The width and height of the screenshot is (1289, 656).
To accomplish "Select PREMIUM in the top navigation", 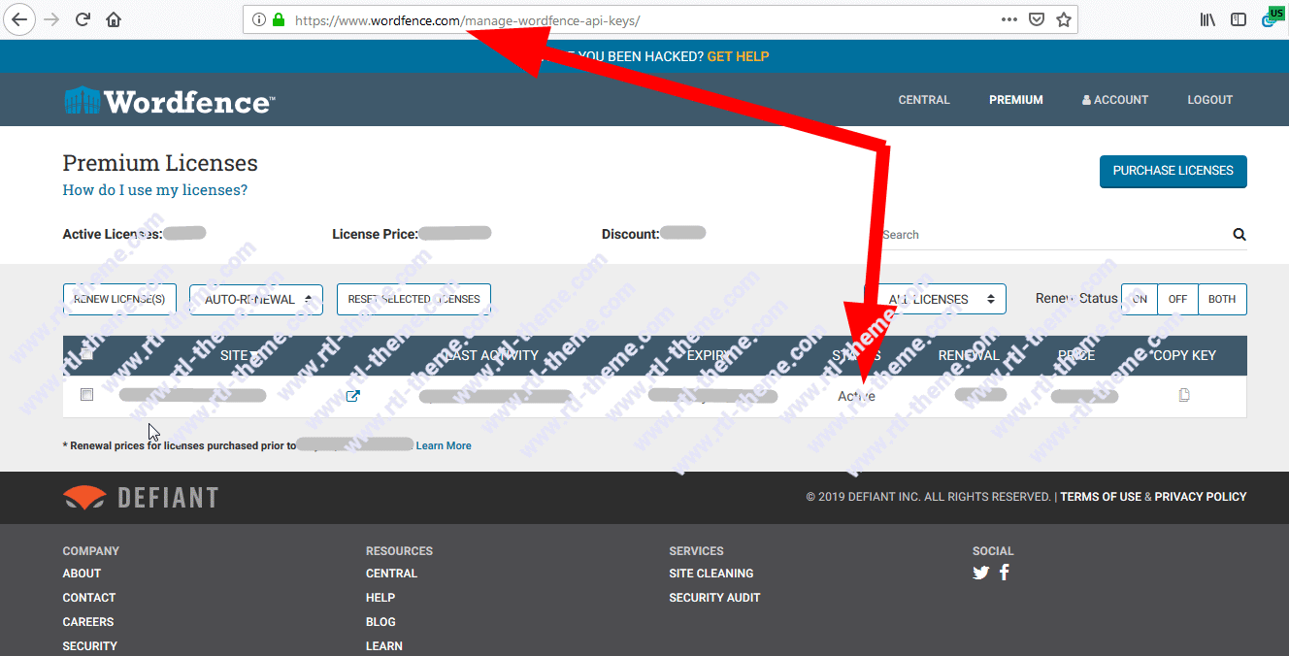I will click(x=1016, y=100).
